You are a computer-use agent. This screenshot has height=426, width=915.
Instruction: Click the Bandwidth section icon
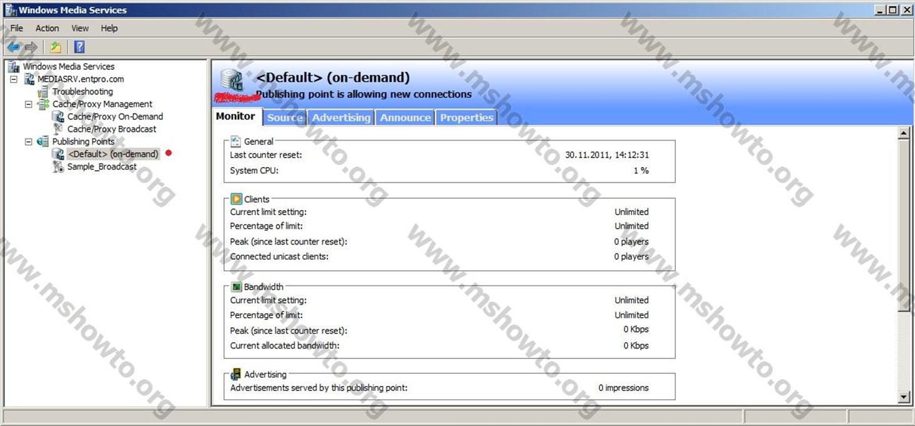coord(236,287)
